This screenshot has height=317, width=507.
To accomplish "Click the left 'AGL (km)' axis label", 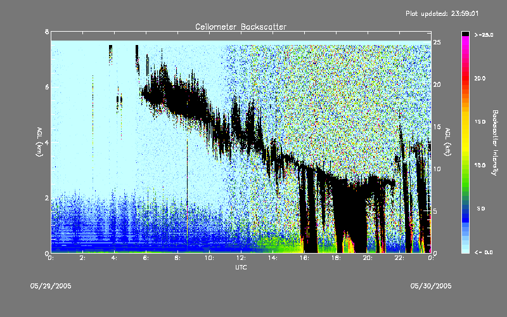I will tap(39, 142).
